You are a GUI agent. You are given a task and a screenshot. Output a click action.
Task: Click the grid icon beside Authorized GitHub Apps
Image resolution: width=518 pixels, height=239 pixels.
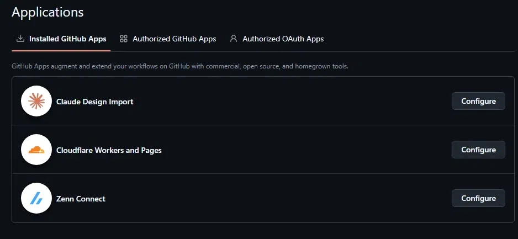pos(124,39)
